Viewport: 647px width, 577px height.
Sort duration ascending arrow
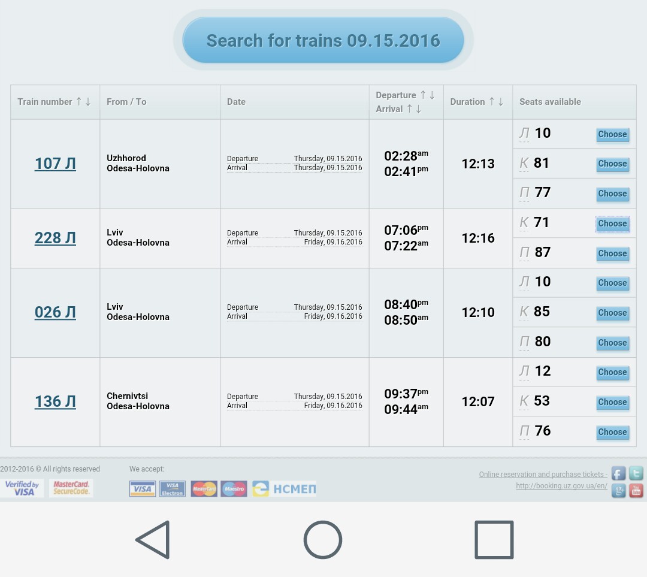[492, 101]
